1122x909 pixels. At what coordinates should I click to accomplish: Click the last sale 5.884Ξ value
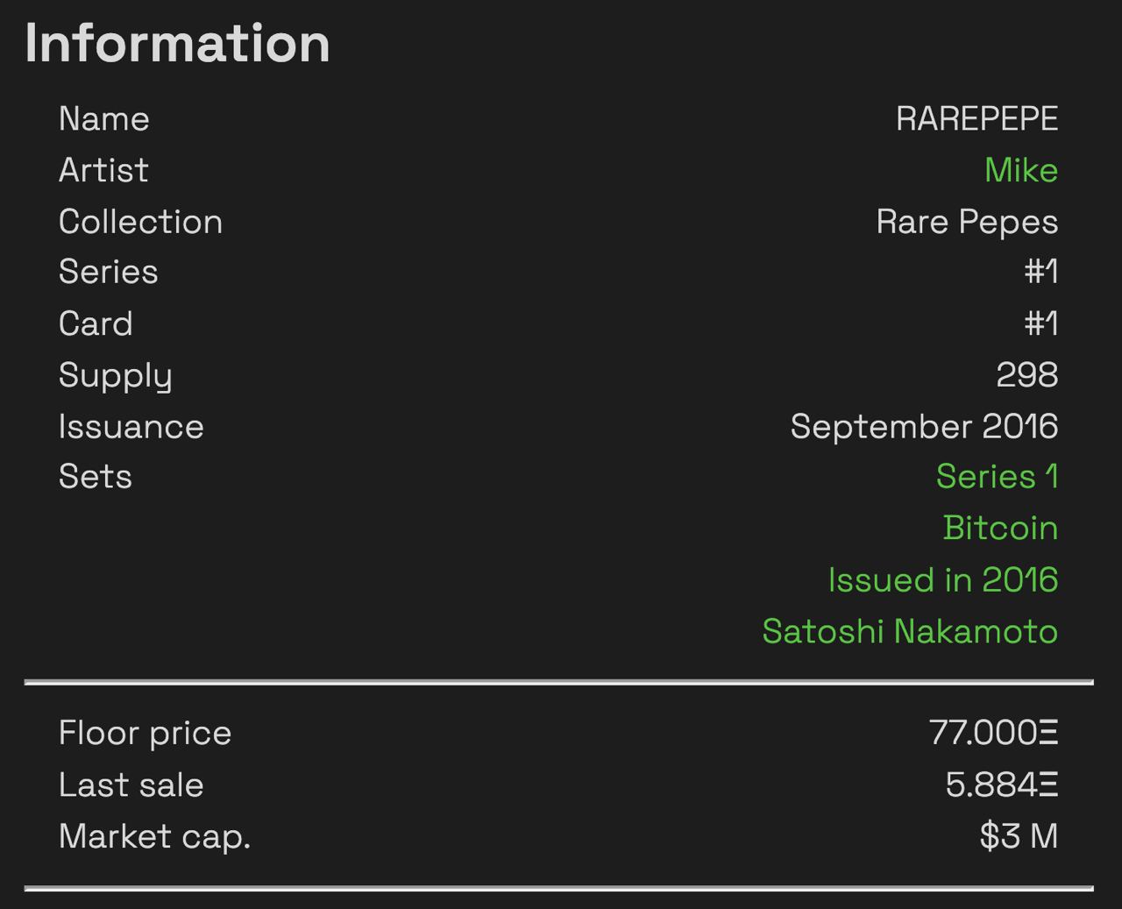[x=1002, y=785]
